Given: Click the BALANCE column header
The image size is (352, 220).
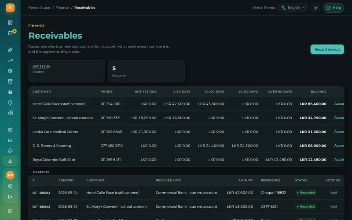Looking at the screenshot, I should pyautogui.click(x=319, y=92).
